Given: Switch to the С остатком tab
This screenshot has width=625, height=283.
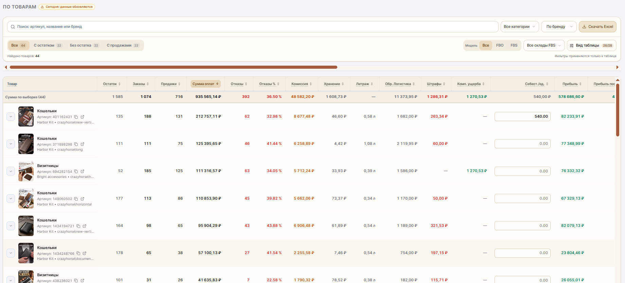Looking at the screenshot, I should click(48, 46).
